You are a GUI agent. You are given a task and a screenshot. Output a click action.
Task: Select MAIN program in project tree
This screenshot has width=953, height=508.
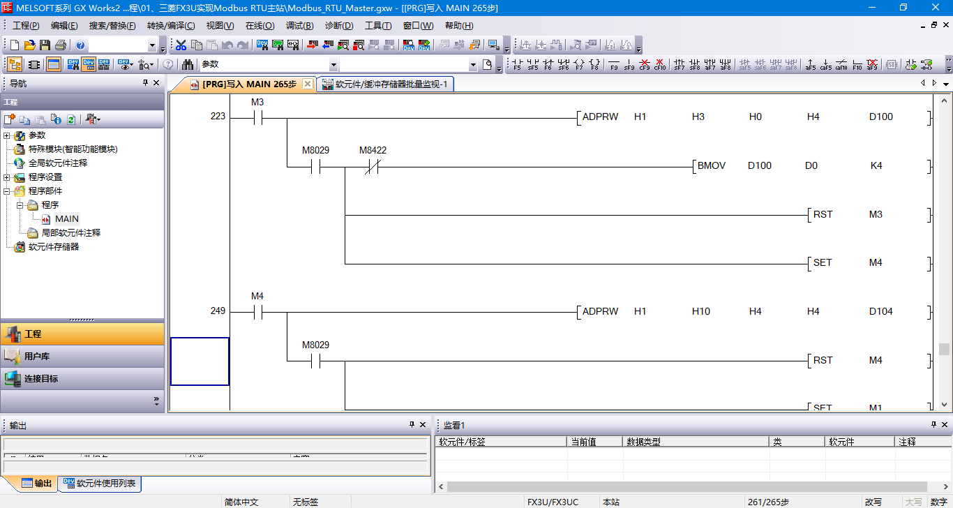tap(67, 219)
